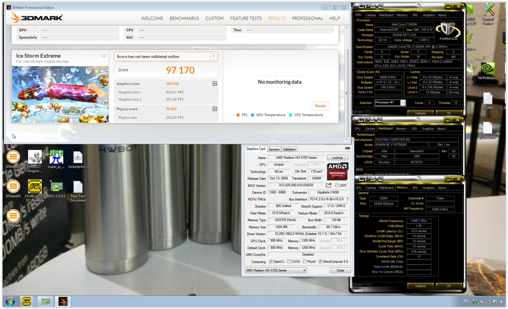The width and height of the screenshot is (508, 309).
Task: Toggle the DirectCompute 5.0 checkbox
Action: click(320, 262)
